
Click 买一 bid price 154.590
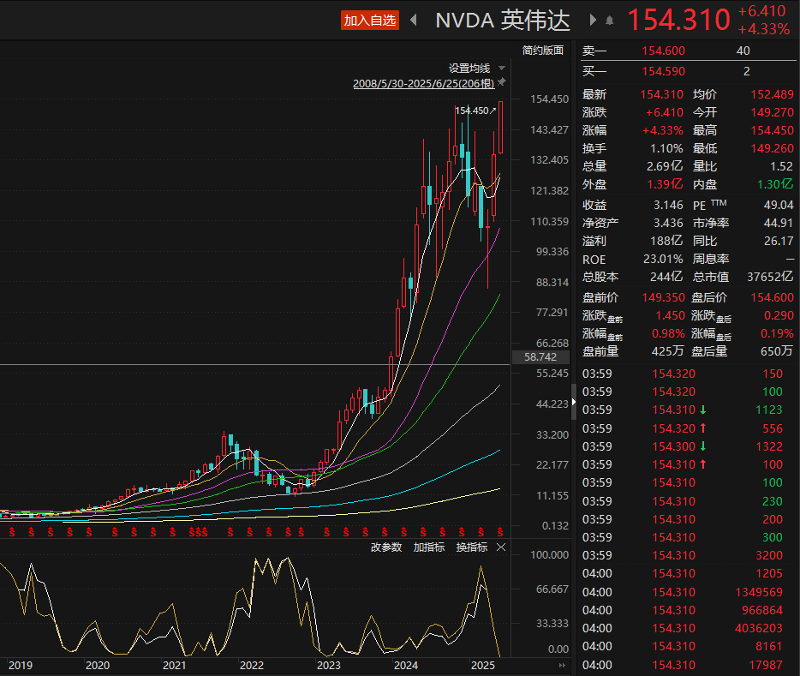tap(663, 71)
